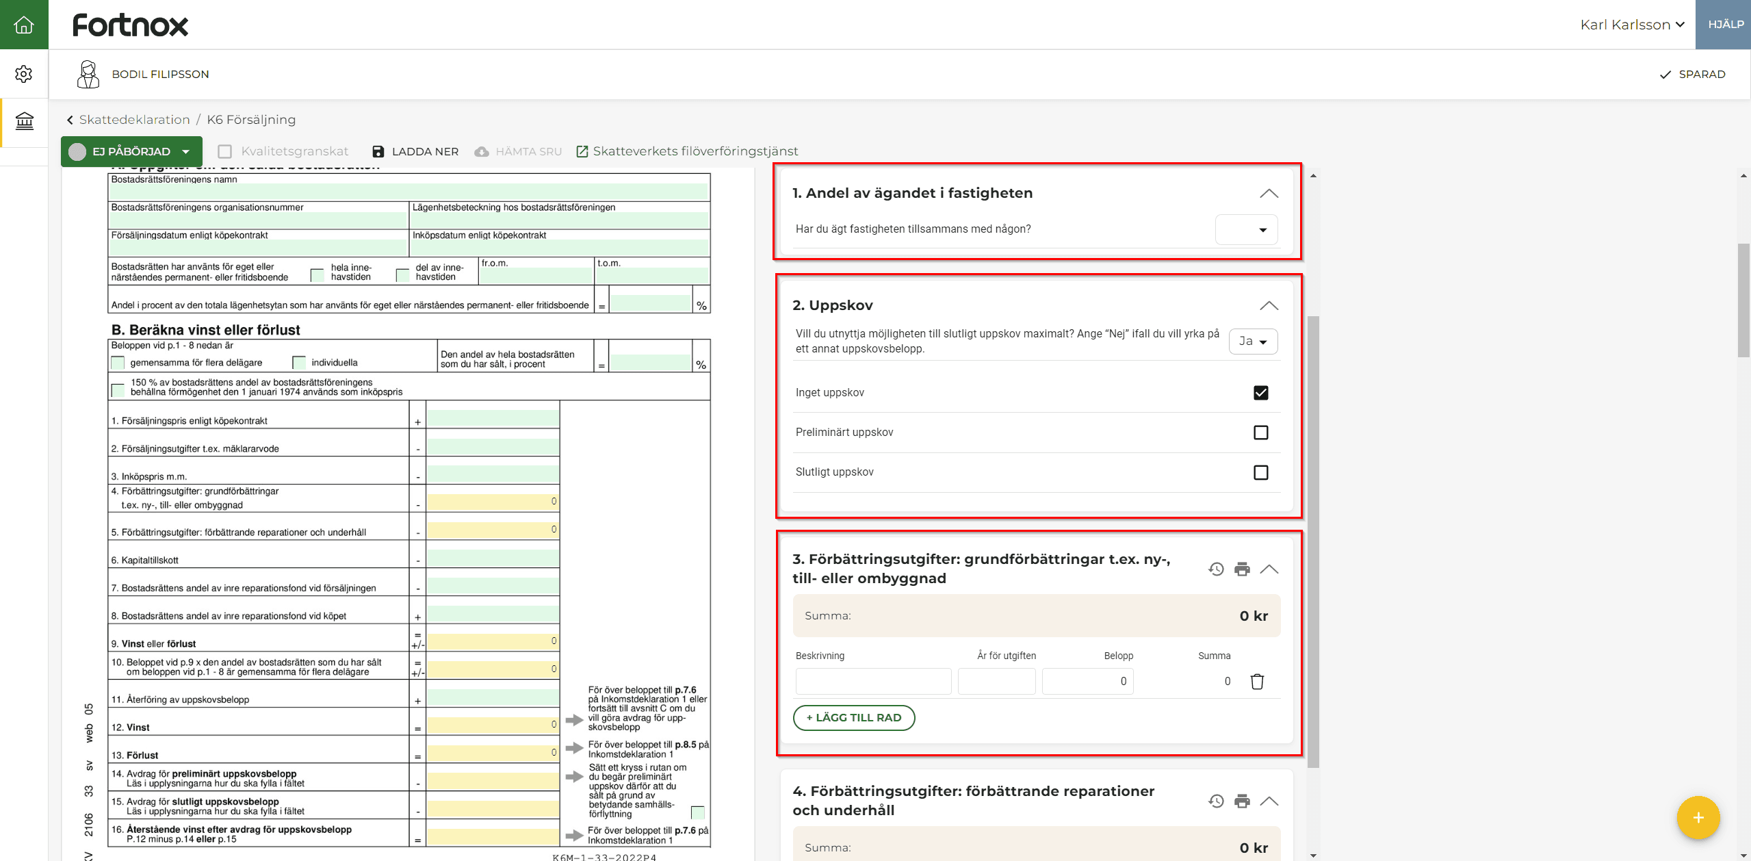Viewport: 1751px width, 861px height.
Task: Click the back chevron before Skattedeklaration
Action: [x=70, y=120]
